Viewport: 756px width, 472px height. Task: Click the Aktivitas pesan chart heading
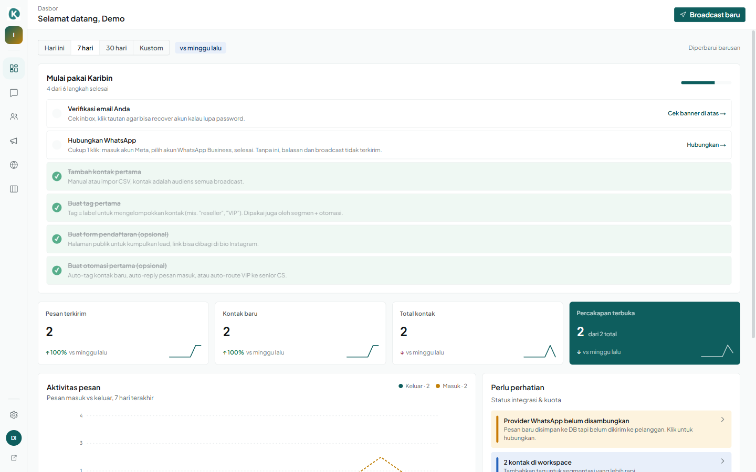tap(73, 388)
